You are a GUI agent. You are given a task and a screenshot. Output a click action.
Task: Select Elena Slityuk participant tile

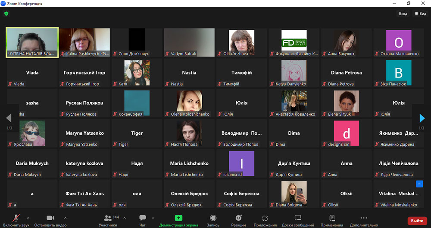point(347,103)
